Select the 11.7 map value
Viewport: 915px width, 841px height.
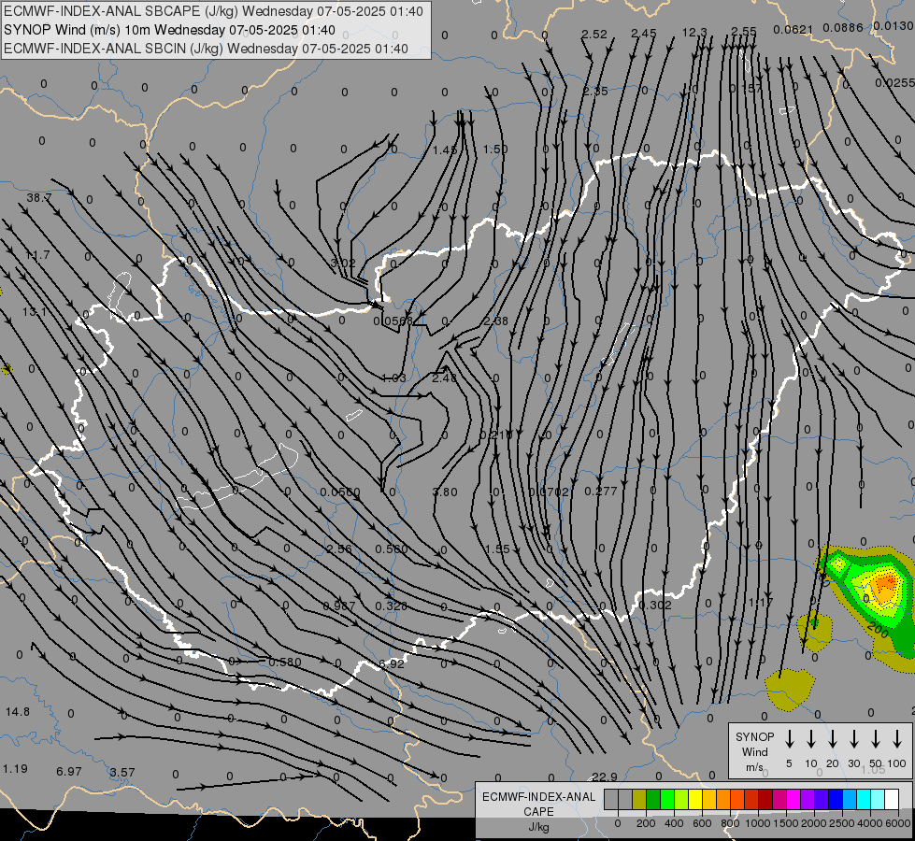click(37, 255)
